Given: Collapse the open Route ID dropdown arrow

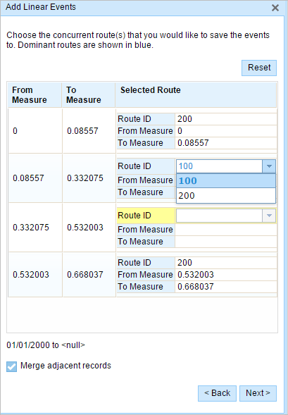Looking at the screenshot, I should pyautogui.click(x=269, y=166).
